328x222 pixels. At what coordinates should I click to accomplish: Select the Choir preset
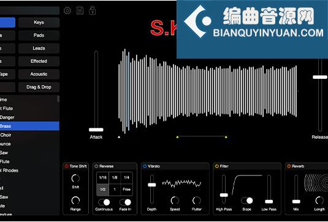point(29,135)
